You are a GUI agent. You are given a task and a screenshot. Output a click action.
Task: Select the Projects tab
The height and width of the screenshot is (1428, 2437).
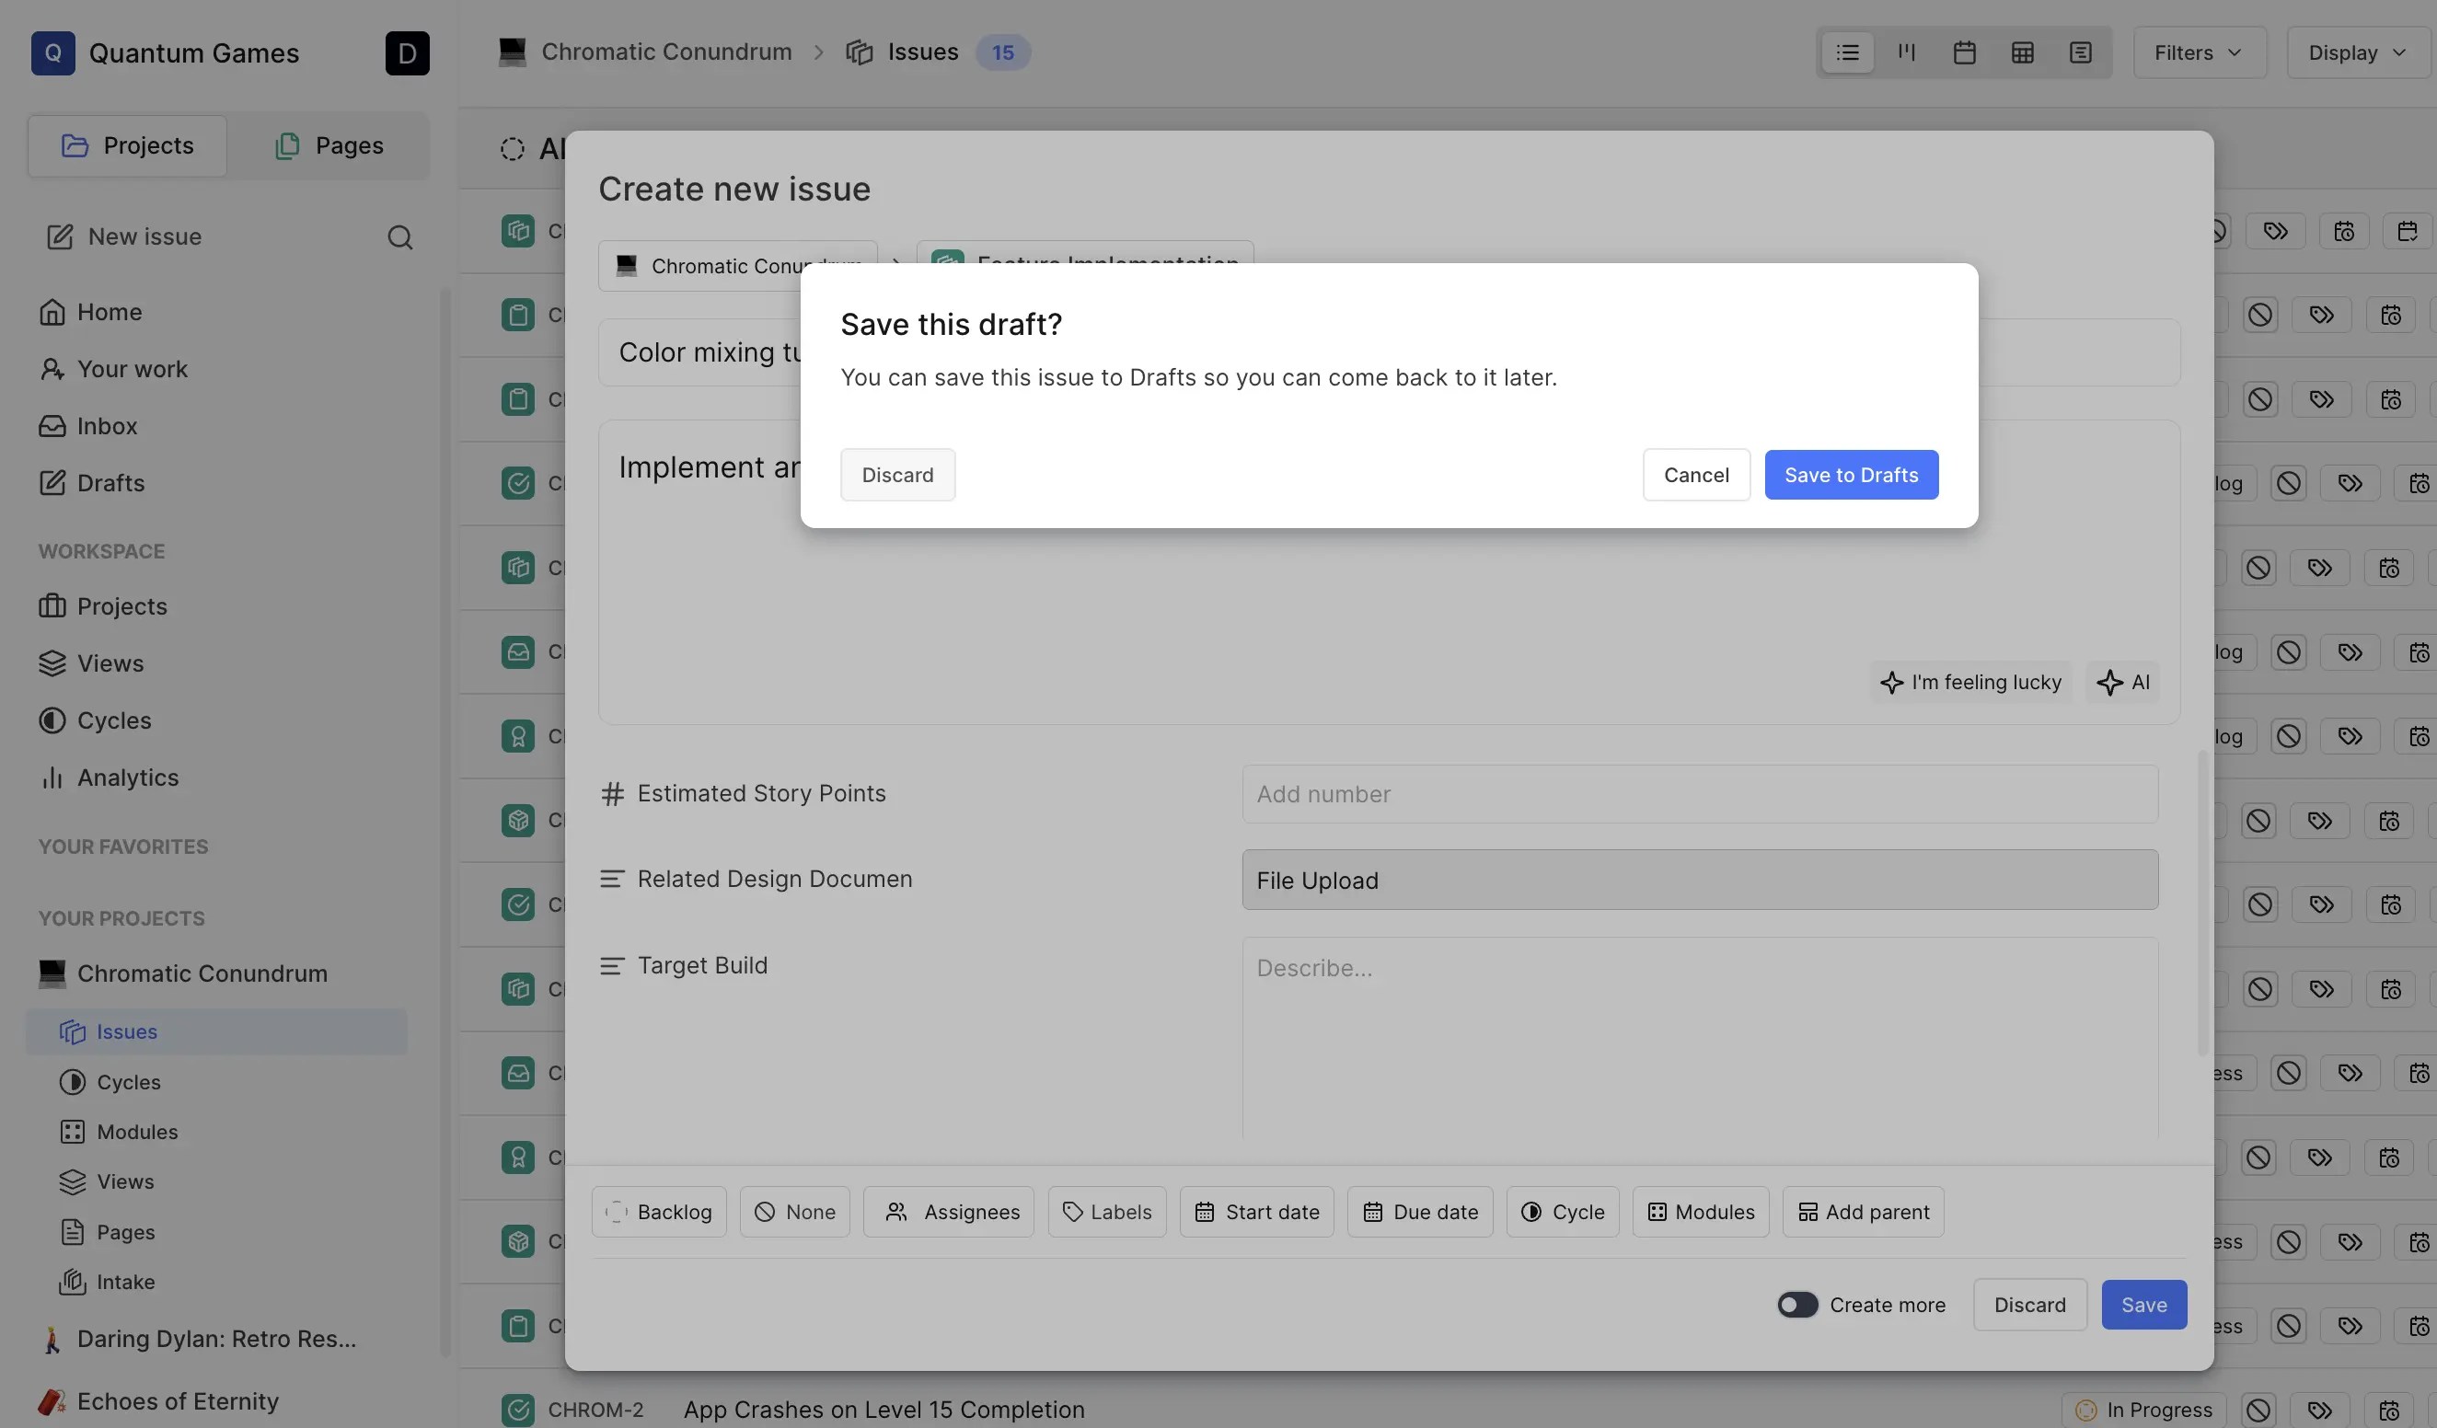click(x=128, y=146)
